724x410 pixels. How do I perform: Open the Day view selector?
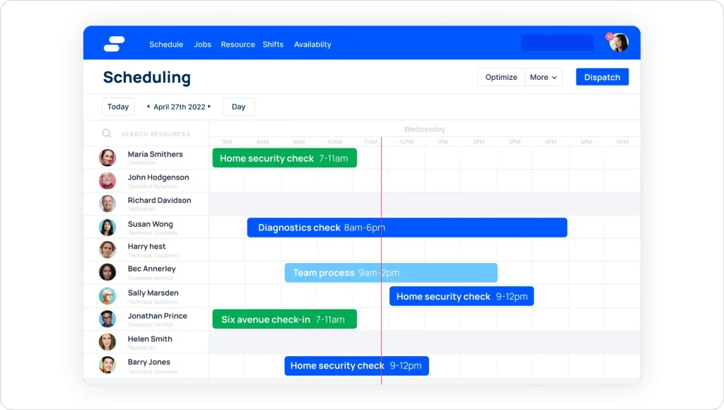[238, 107]
